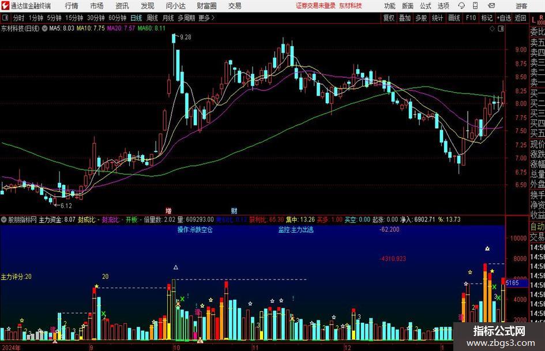The width and height of the screenshot is (545, 351).
Task: Click the 证券交易未登录 link
Action: (x=315, y=6)
